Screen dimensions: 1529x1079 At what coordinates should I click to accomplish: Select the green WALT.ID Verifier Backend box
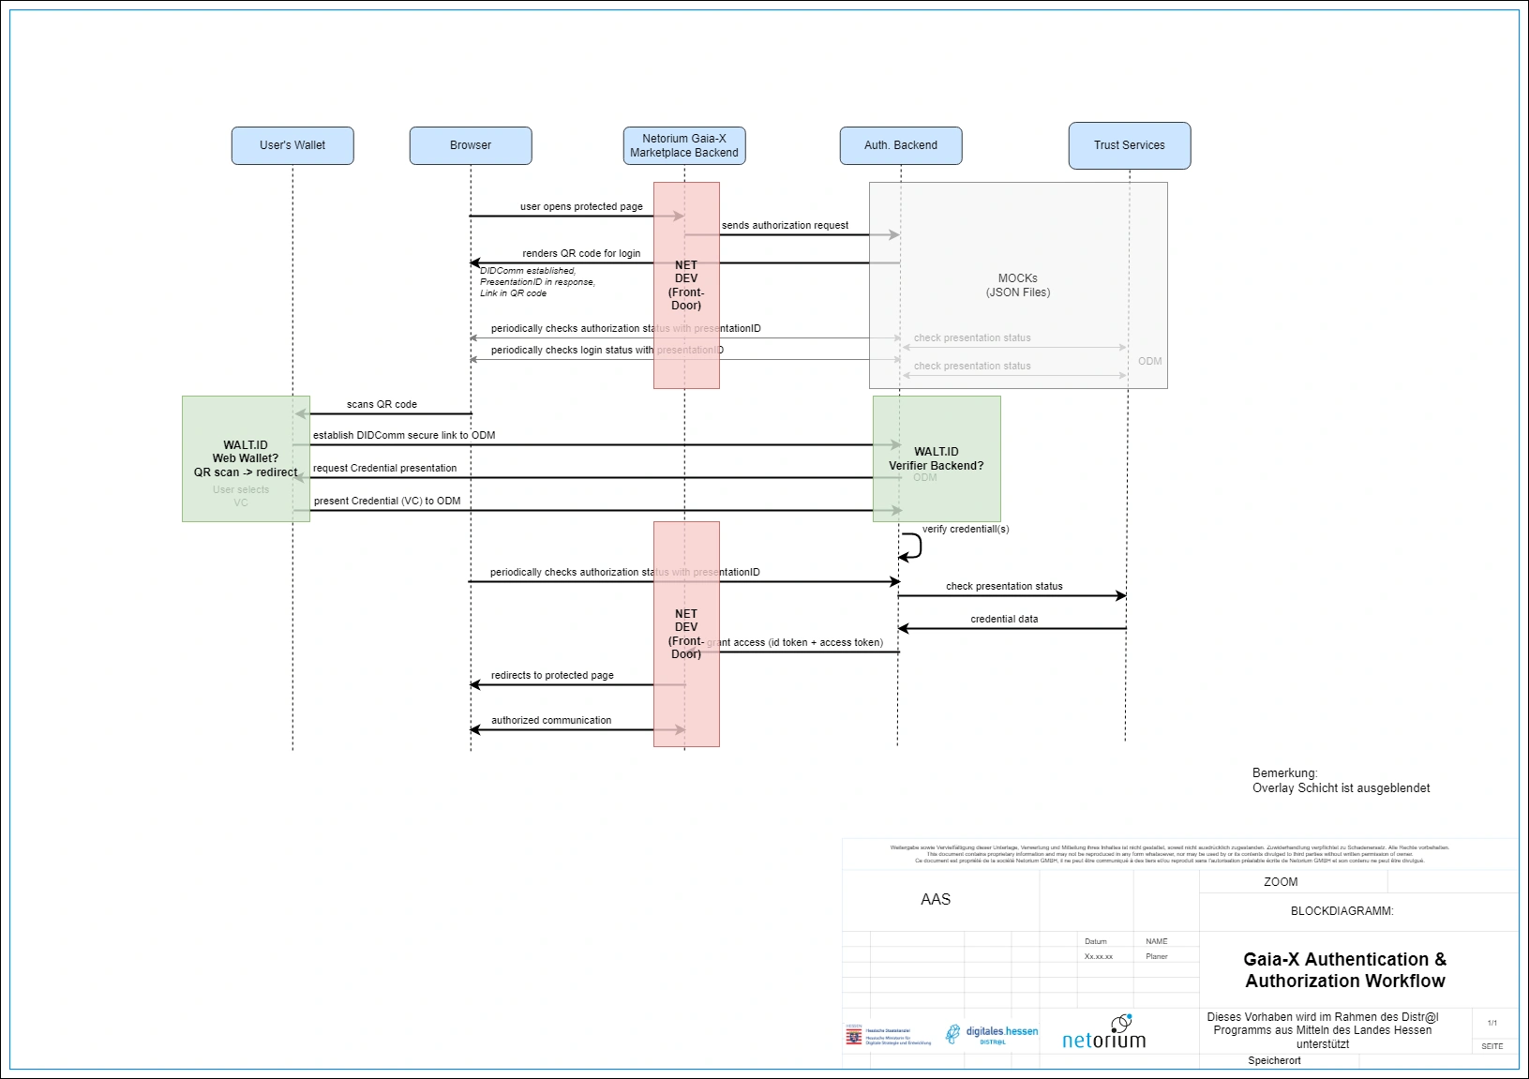tap(937, 458)
